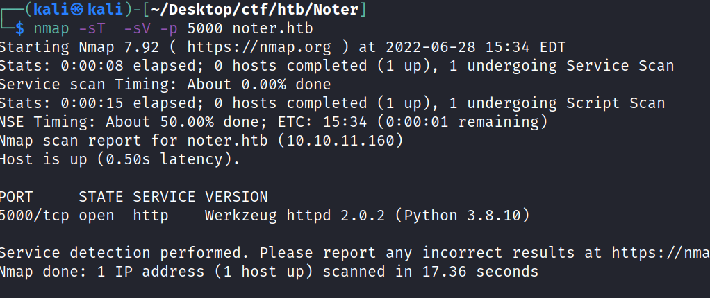Click the PORT column header
710x298 pixels.
coord(14,197)
